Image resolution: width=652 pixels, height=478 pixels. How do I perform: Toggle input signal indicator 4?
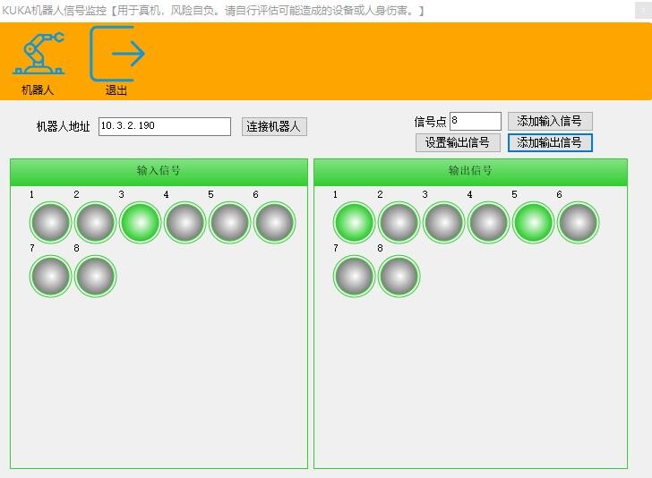coord(185,222)
